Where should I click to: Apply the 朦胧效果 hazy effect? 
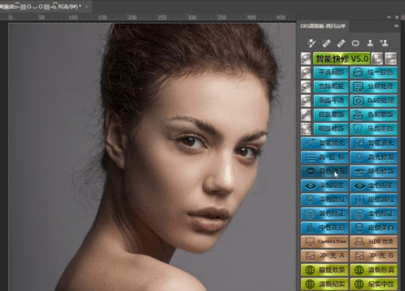point(325,270)
